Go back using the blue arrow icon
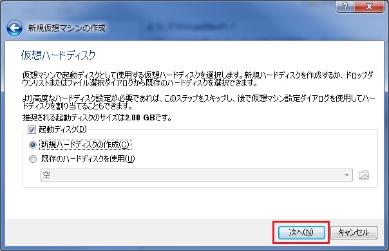 click(x=14, y=28)
